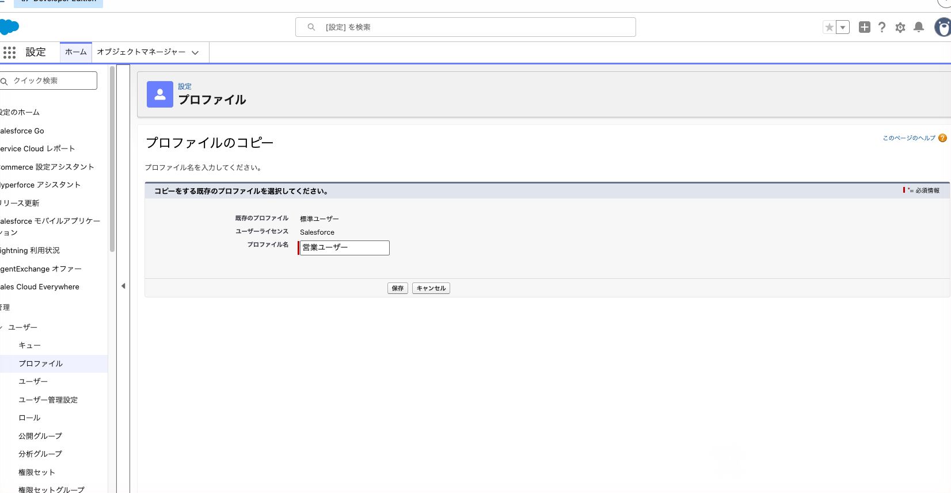Open the App Launcher grid icon
Screen dimensions: 951x493
pos(9,52)
